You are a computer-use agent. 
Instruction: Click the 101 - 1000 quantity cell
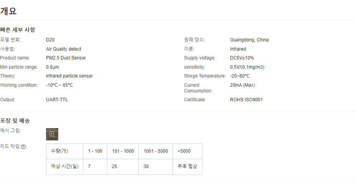tap(123, 151)
